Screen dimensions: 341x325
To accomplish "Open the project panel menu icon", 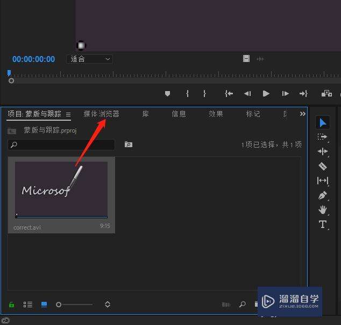I will tap(68, 114).
